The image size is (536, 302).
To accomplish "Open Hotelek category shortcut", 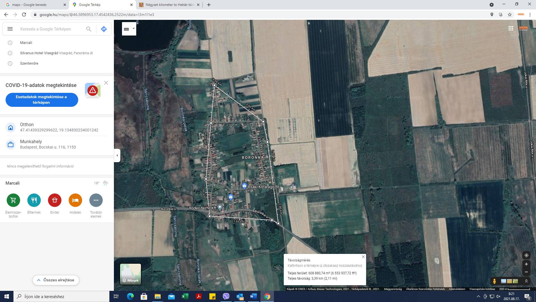I will pos(75,200).
